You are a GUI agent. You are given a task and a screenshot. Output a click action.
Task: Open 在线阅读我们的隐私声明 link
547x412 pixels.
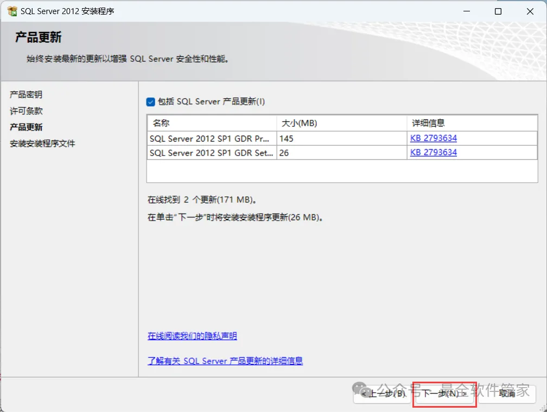[192, 336]
